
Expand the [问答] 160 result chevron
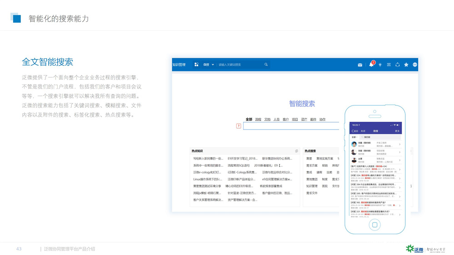pyautogui.click(x=399, y=205)
